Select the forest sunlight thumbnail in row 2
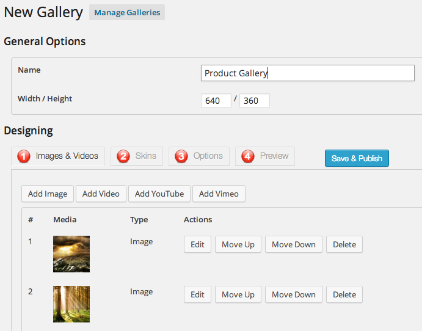The width and height of the screenshot is (422, 331). 71,304
